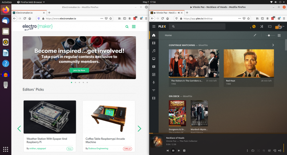Image resolution: width=287 pixels, height=155 pixels.
Task: Mute the Plex player volume
Action: pyautogui.click(x=280, y=150)
